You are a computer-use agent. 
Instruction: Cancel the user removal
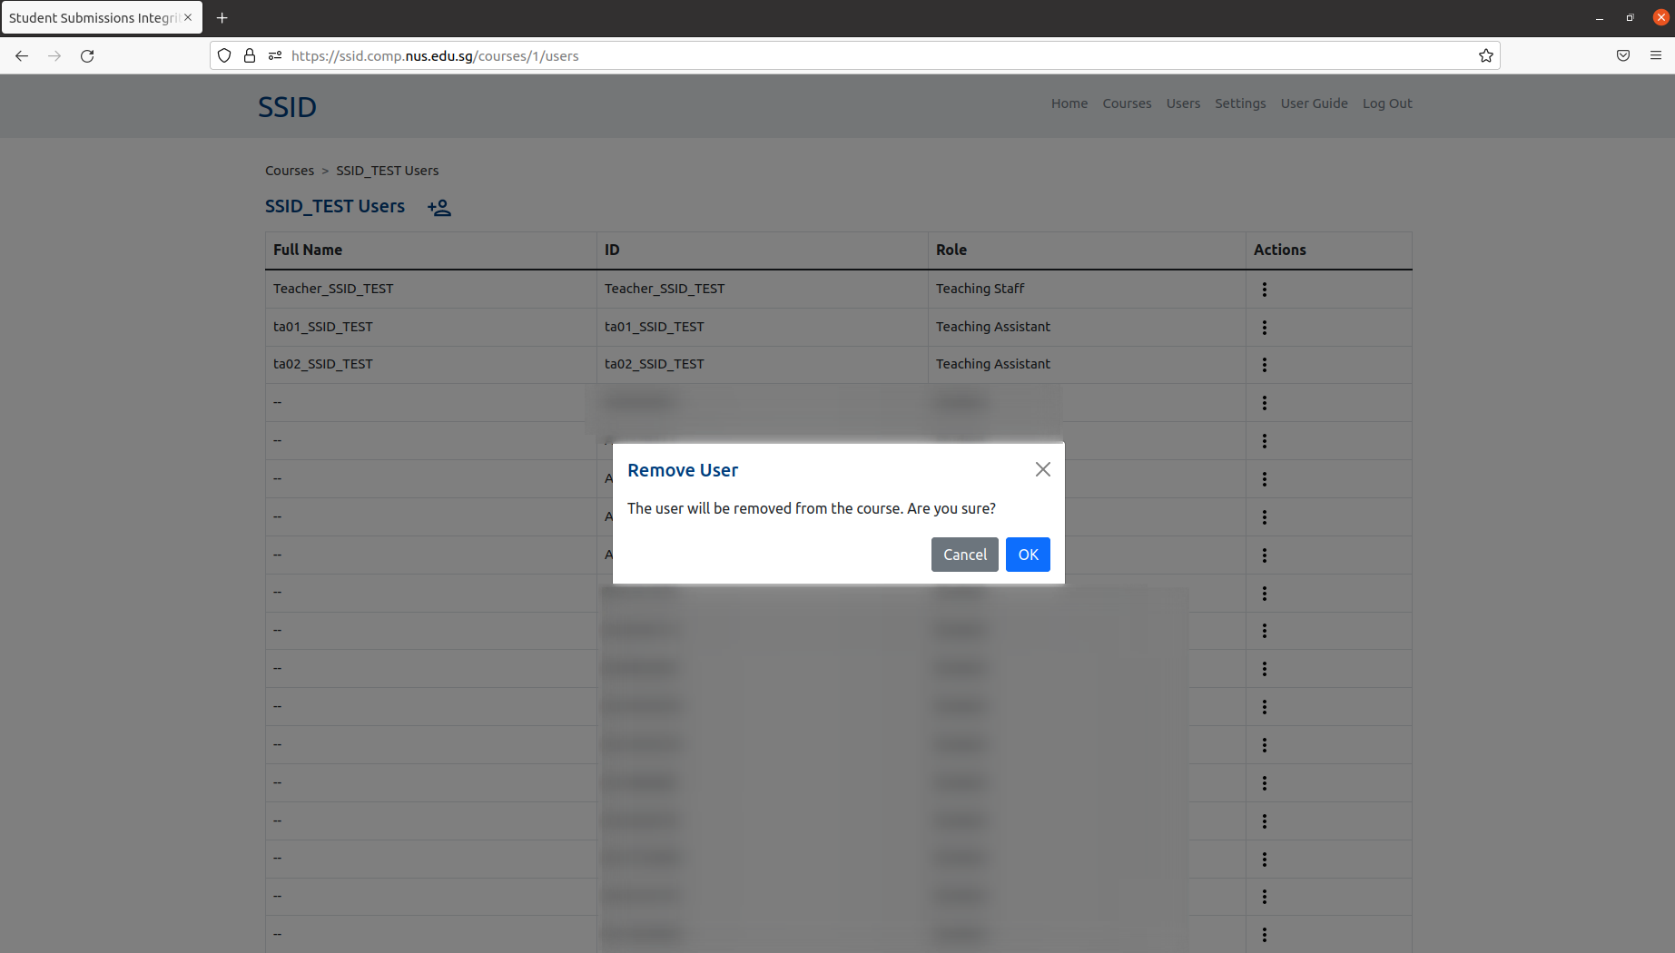pyautogui.click(x=964, y=555)
